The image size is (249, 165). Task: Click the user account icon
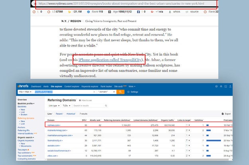tap(230, 86)
